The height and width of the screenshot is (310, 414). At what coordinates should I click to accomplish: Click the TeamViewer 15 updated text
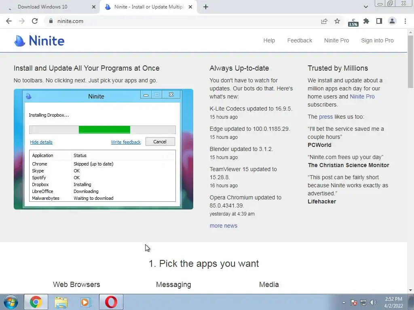point(243,173)
